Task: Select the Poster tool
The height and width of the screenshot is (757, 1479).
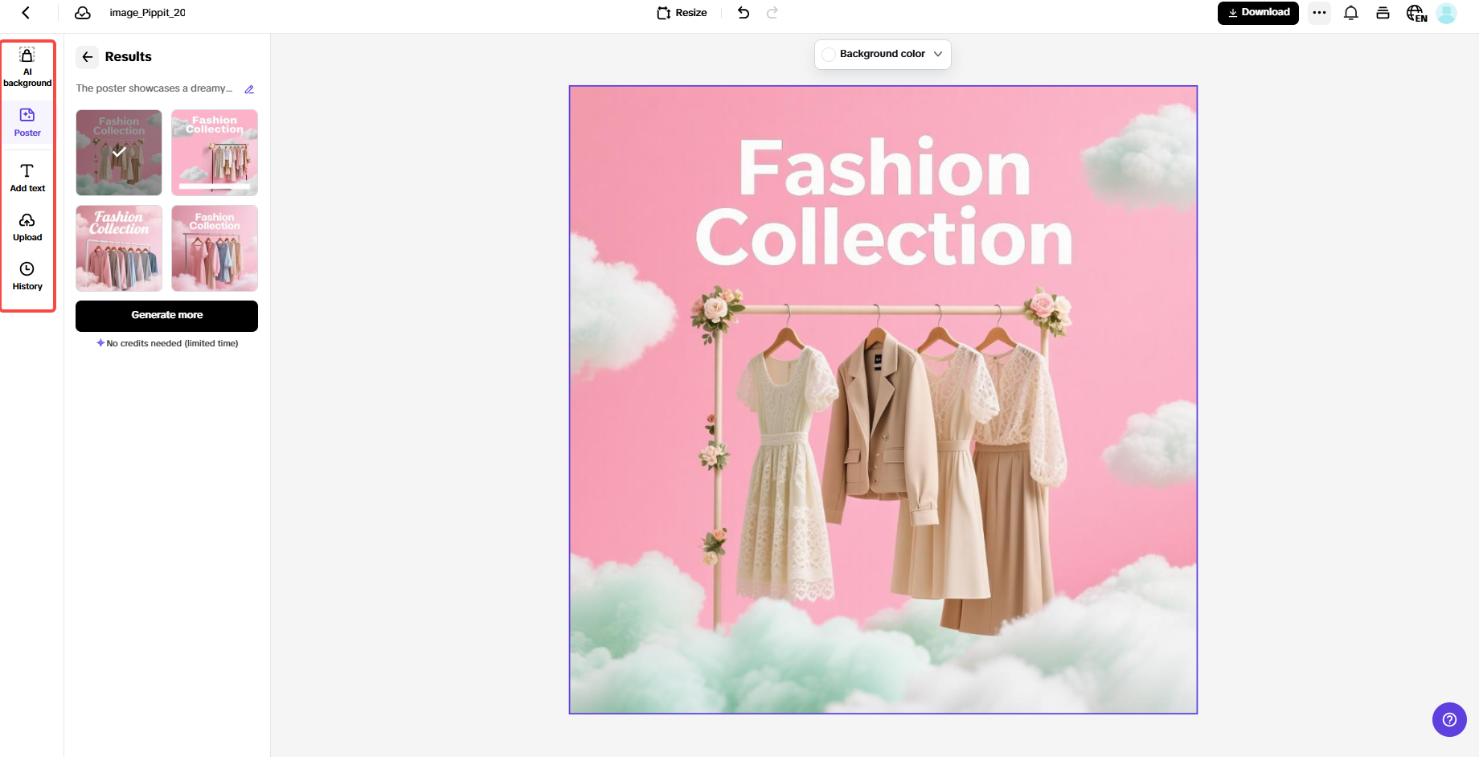Action: point(27,122)
